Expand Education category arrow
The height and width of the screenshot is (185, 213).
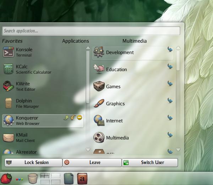170,66
